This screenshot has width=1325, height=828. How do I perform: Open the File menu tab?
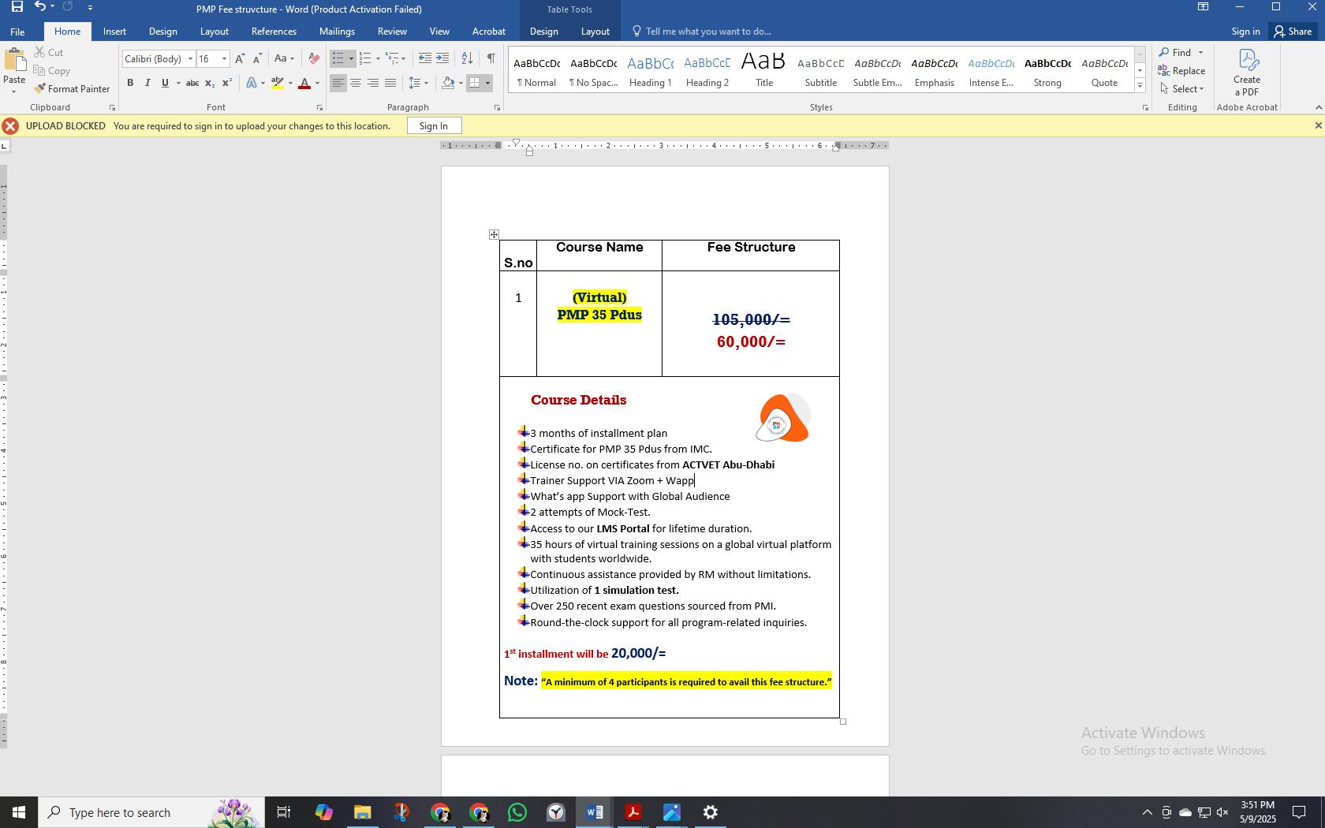click(17, 32)
